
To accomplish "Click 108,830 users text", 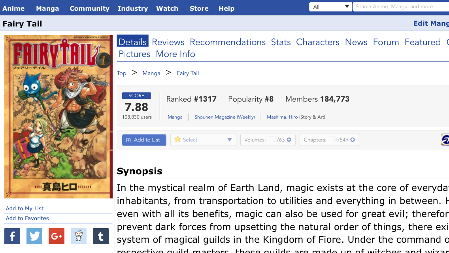I will 137,117.
